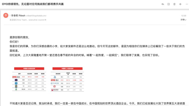
Task: Click the icon between trash and three-dots
Action: point(180,4)
